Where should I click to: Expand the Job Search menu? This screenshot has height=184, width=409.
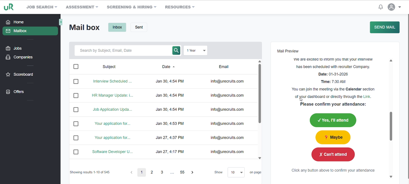pos(42,7)
